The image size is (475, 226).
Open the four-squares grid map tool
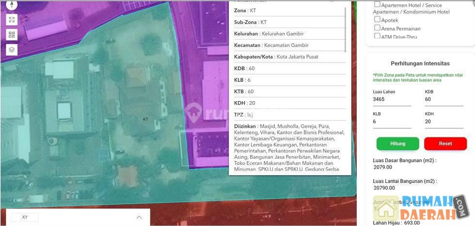pos(12,35)
